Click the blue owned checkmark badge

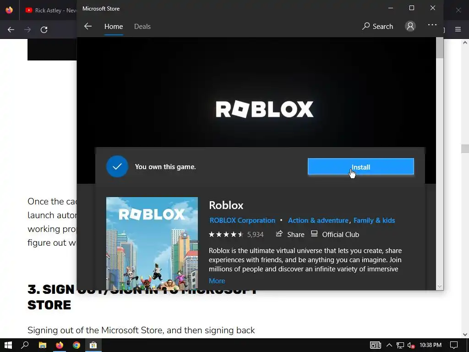tap(117, 166)
